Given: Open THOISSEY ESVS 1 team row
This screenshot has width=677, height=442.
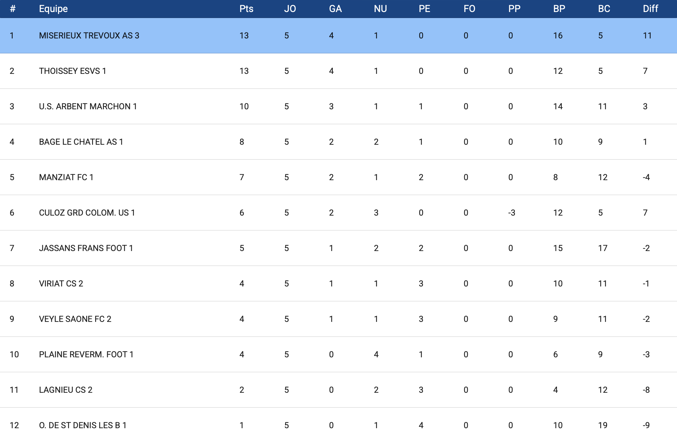Looking at the screenshot, I should (72, 71).
